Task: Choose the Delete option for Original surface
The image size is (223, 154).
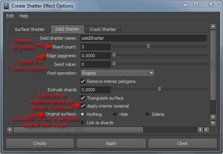Action: coord(147,114)
